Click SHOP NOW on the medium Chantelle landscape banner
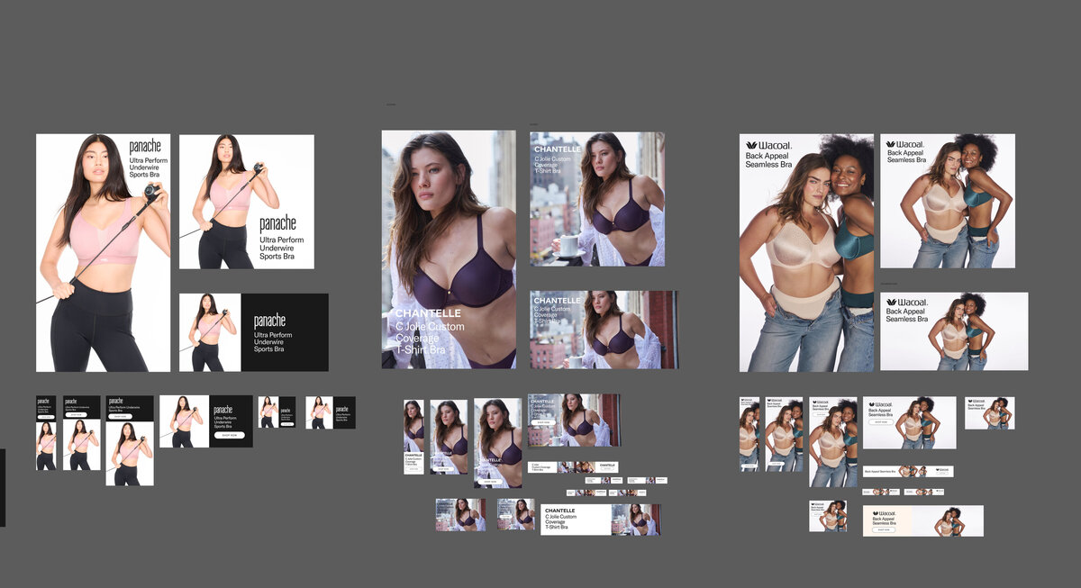 pyautogui.click(x=543, y=422)
